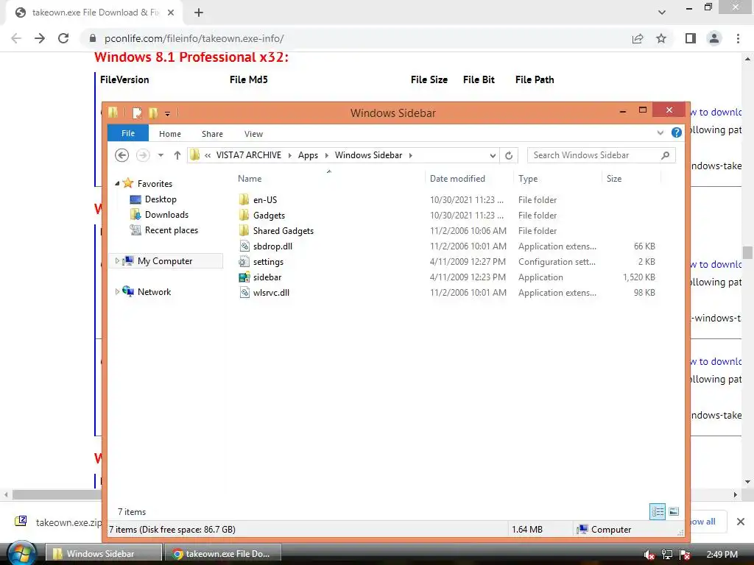The image size is (754, 565).
Task: Go up one folder level
Action: [x=177, y=155]
